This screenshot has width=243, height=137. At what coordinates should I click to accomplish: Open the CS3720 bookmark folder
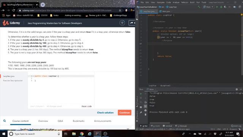pos(43,15)
